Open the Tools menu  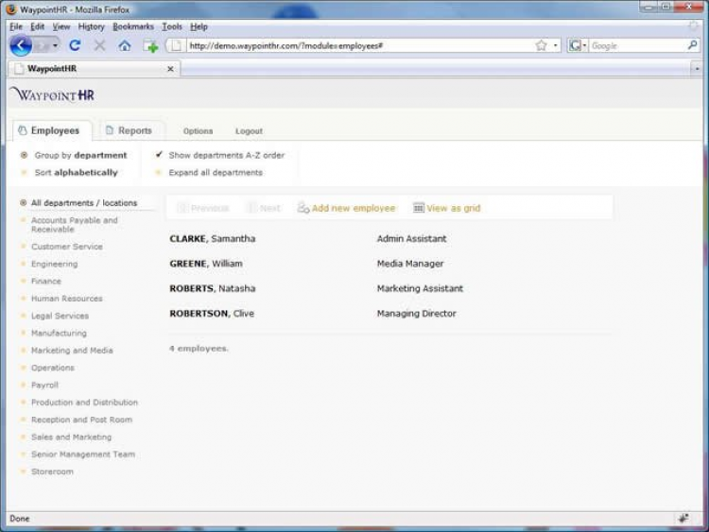coord(172,26)
